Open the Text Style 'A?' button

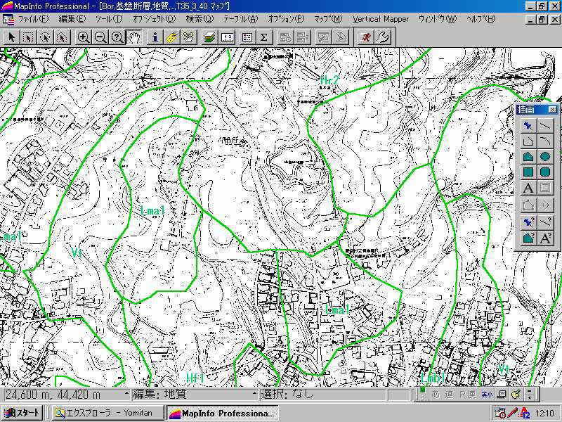[545, 238]
